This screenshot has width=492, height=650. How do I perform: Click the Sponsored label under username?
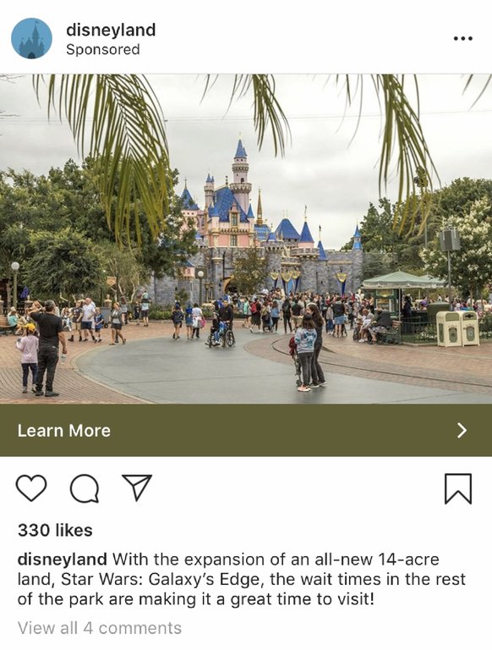tap(102, 50)
